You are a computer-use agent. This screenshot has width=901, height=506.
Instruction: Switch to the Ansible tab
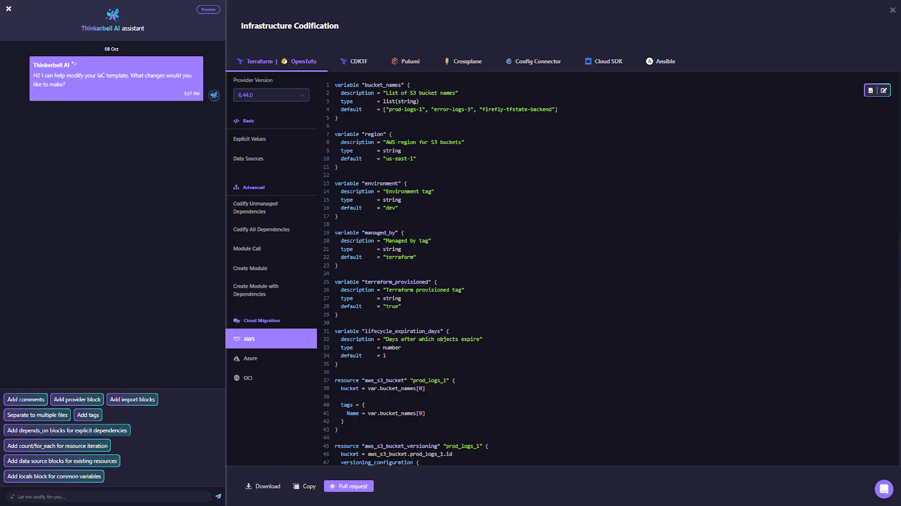tap(661, 61)
